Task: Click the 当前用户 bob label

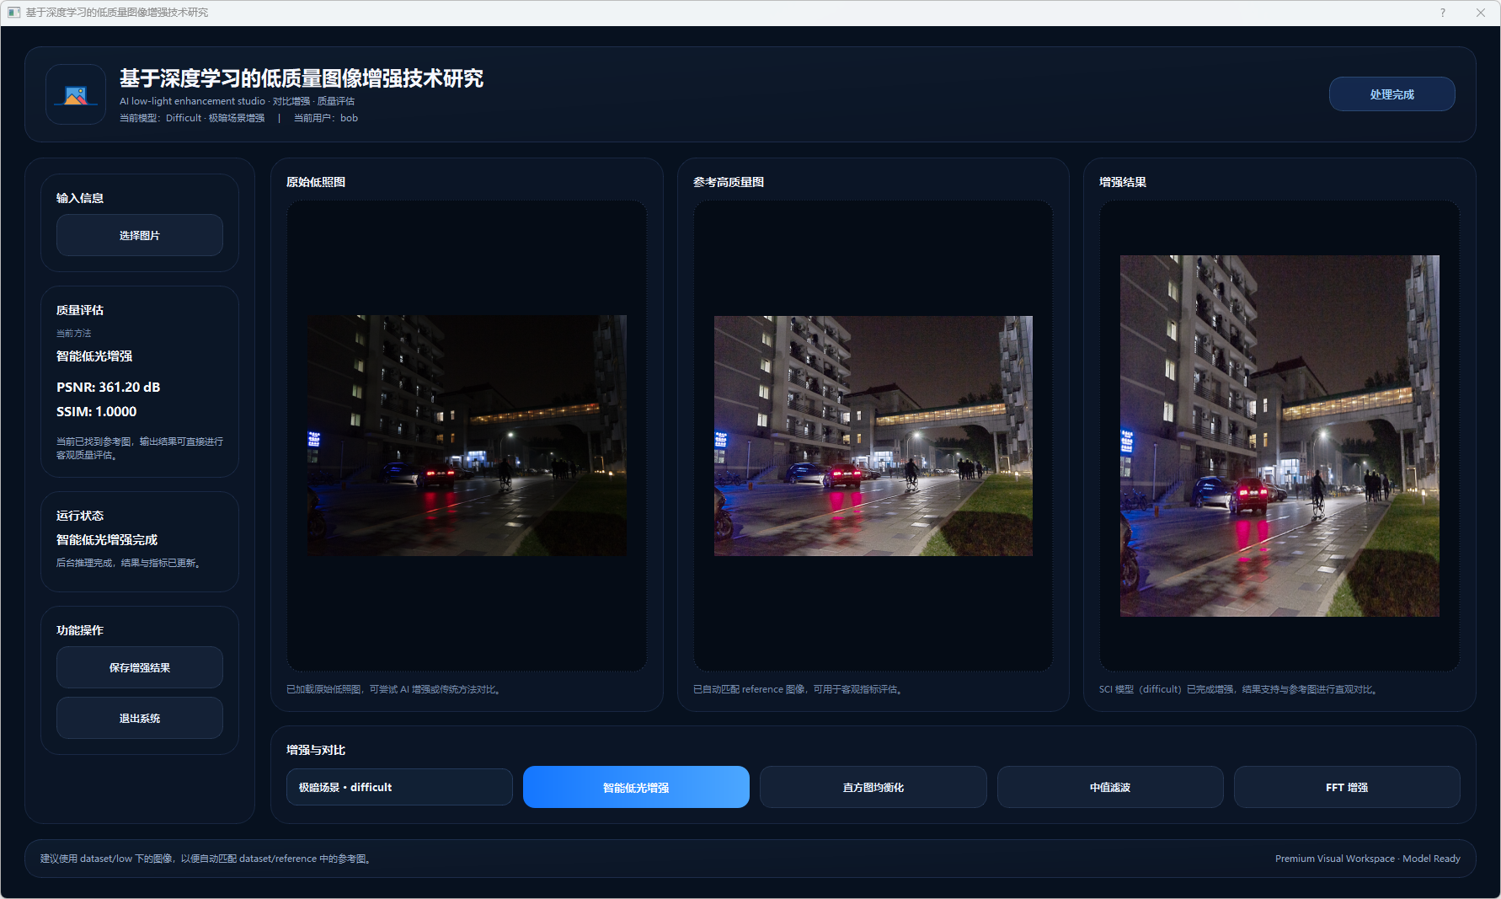Action: pos(326,118)
